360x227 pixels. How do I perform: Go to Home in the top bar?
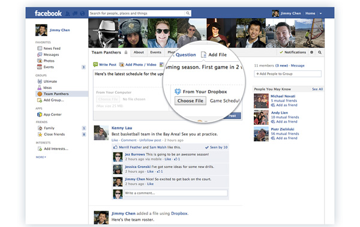(310, 13)
